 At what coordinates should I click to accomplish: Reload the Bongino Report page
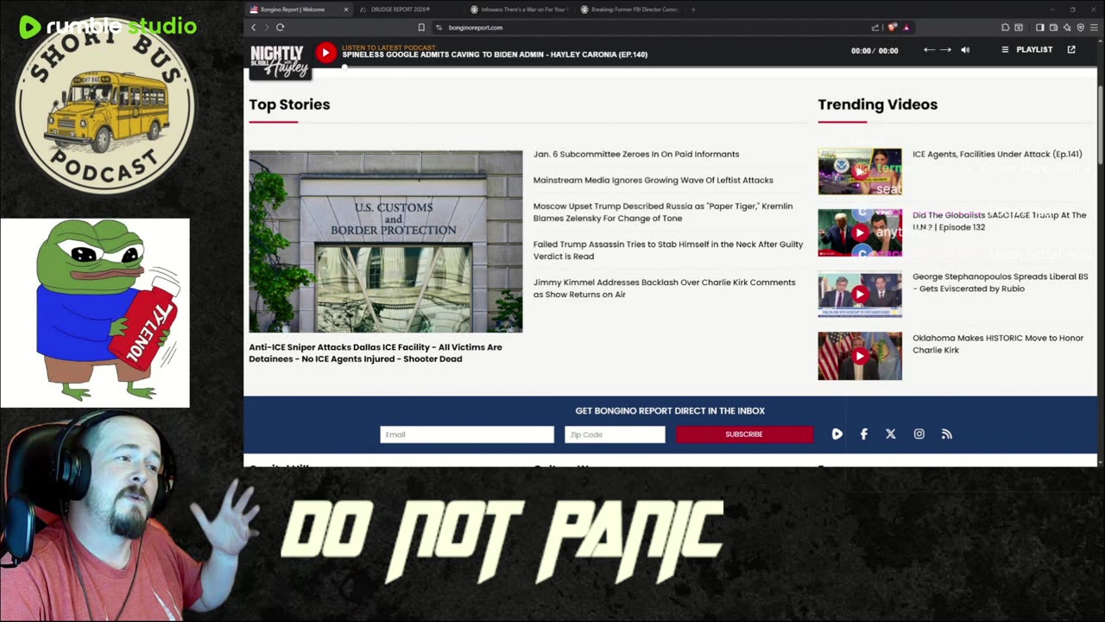coord(281,28)
